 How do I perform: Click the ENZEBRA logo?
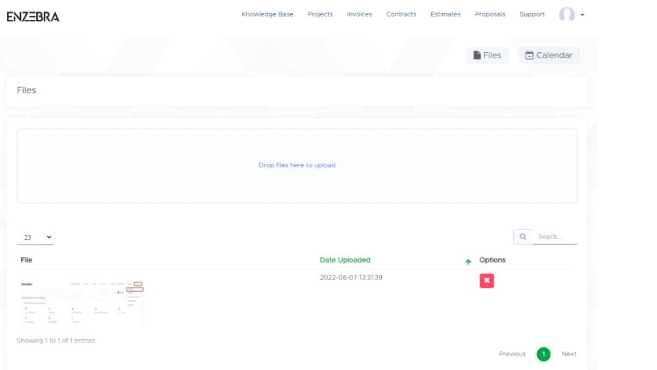click(x=33, y=16)
